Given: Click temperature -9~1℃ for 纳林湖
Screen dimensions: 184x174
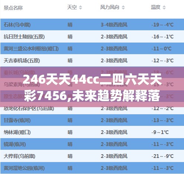Looking at the screenshot, I should (160, 132).
